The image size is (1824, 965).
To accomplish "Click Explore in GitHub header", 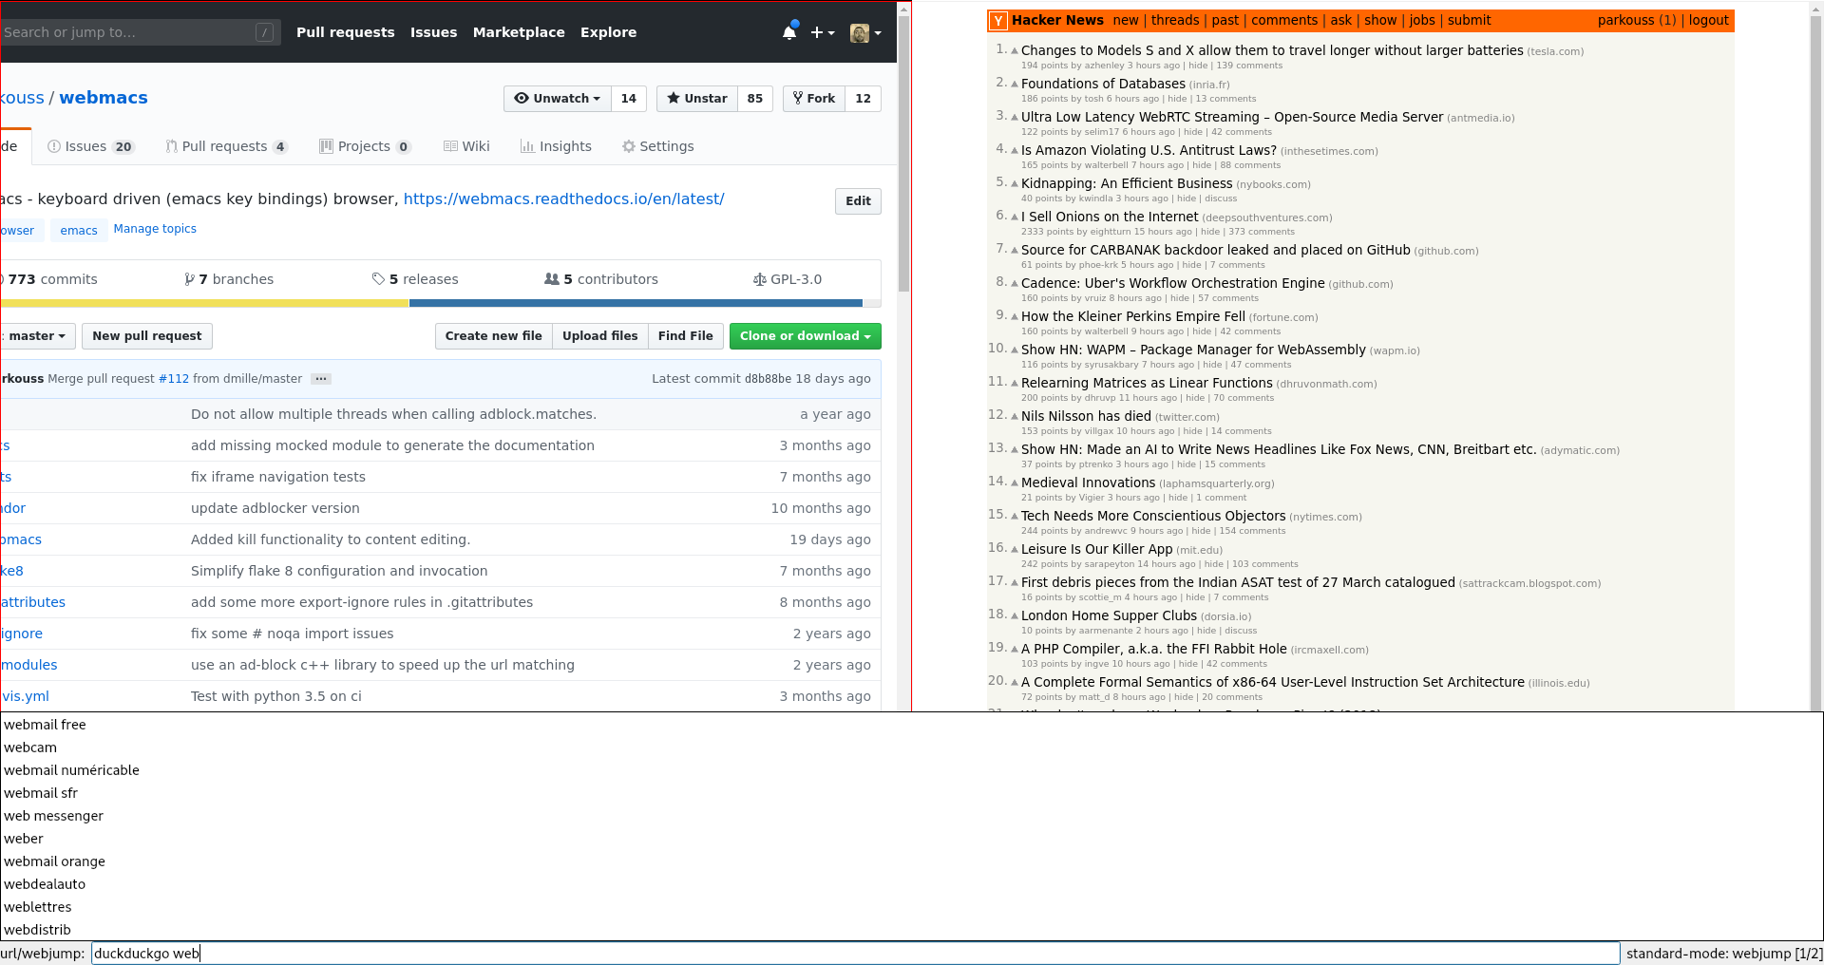I will point(608,32).
